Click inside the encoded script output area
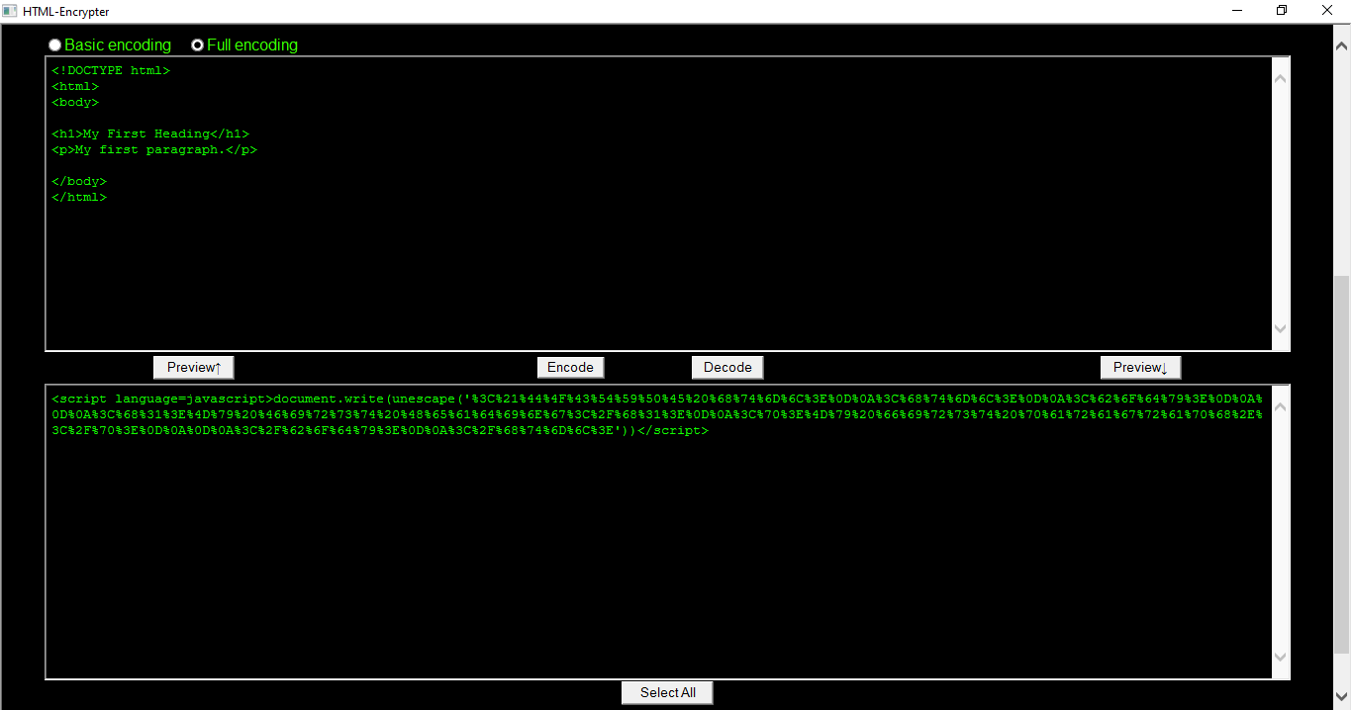 pos(658,532)
